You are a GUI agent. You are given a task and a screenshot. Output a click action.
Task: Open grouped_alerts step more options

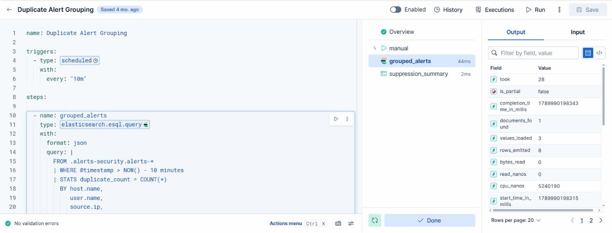[x=347, y=119]
